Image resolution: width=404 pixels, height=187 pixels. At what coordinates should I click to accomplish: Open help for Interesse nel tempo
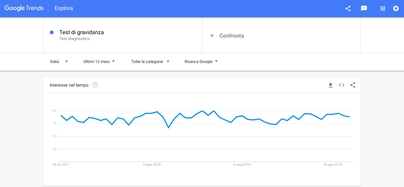(95, 85)
